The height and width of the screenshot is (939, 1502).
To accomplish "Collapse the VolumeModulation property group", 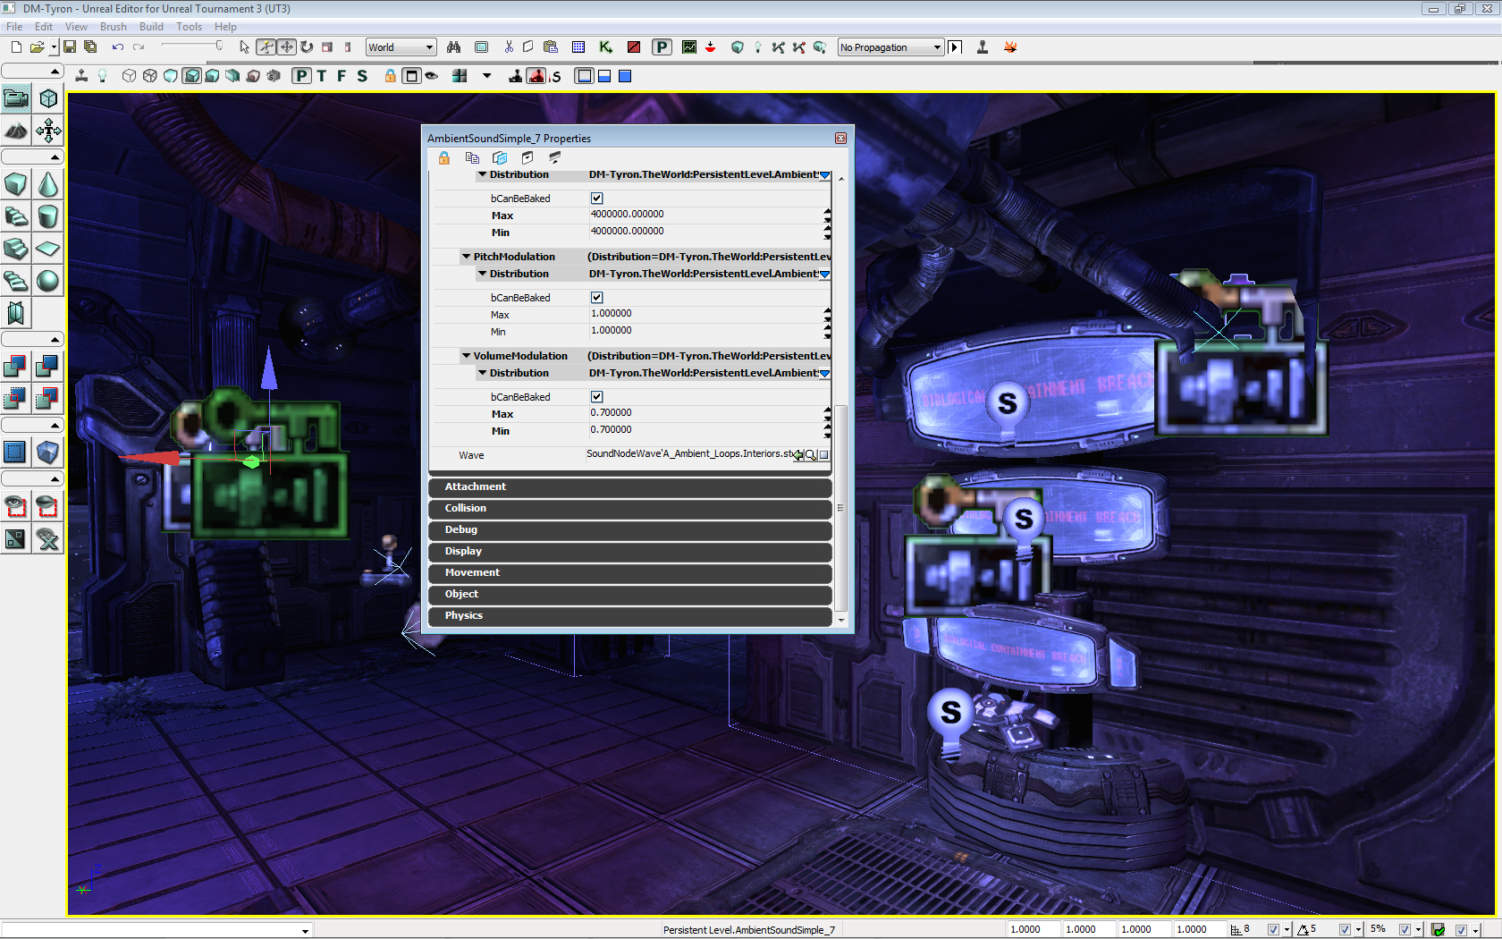I will (466, 356).
